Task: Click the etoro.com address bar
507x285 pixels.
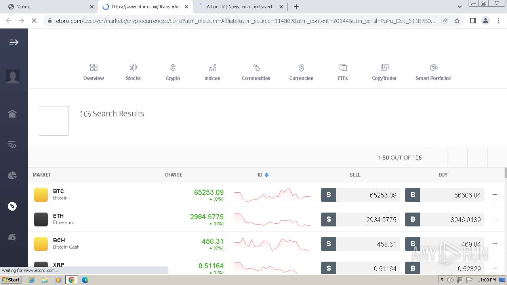Action: [x=246, y=21]
